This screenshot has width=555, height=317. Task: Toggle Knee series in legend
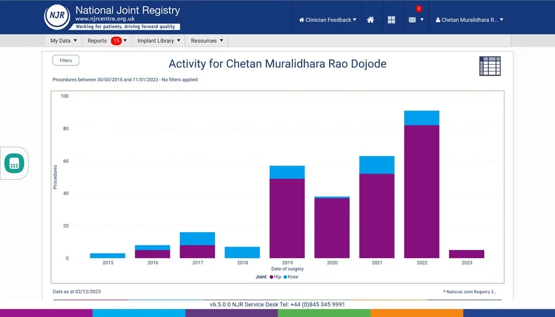pyautogui.click(x=291, y=277)
